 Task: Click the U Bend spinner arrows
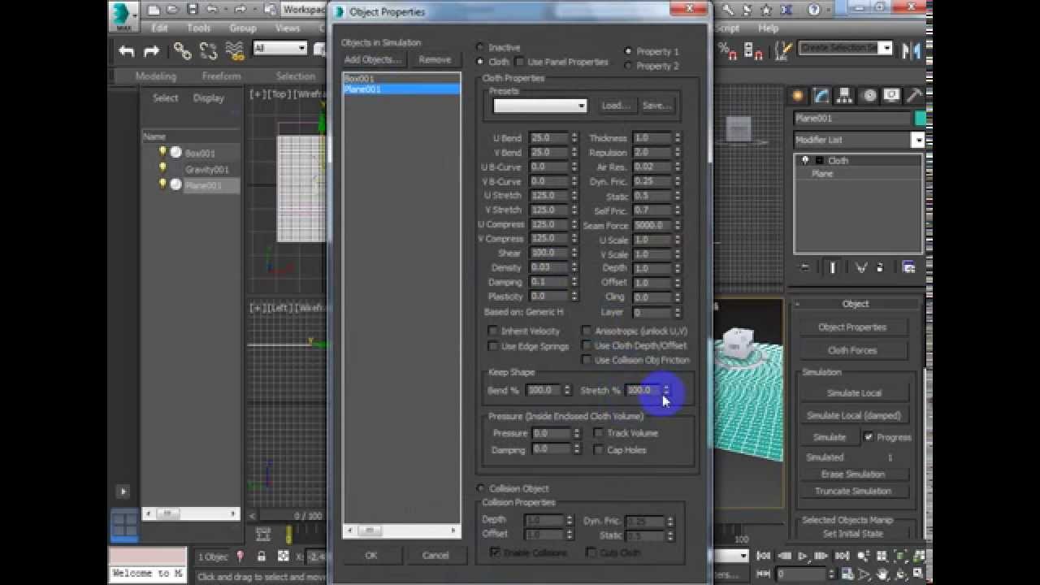574,138
